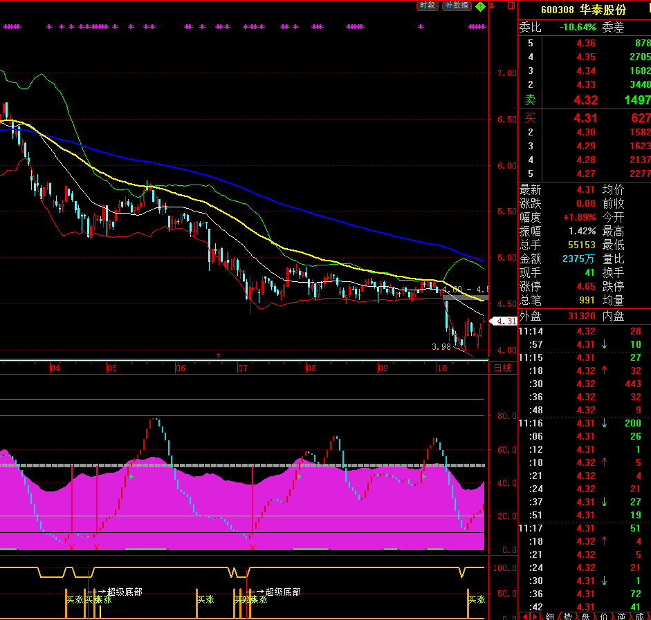Click the 11:14 tick trade row
Screen dimensions: 651x620
click(x=584, y=331)
